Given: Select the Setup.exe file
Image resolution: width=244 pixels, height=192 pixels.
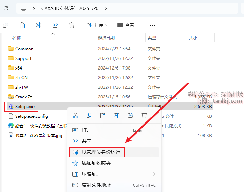Looking at the screenshot, I should pyautogui.click(x=25, y=107).
